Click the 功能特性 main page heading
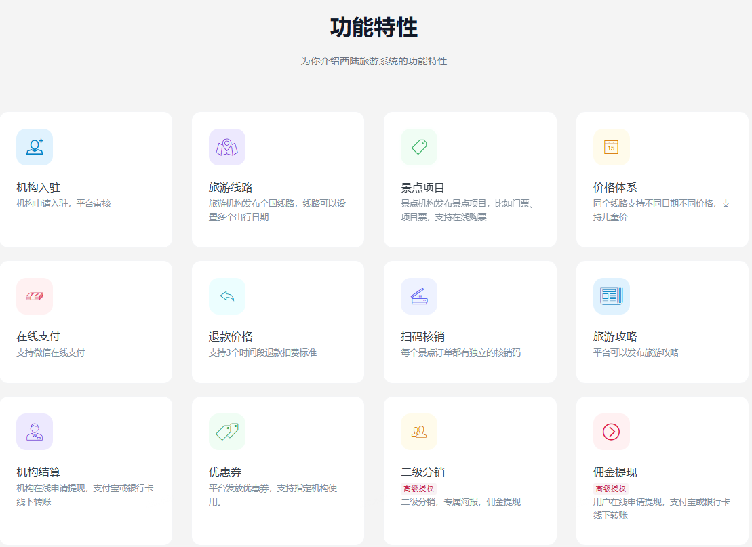The image size is (752, 547). (374, 28)
